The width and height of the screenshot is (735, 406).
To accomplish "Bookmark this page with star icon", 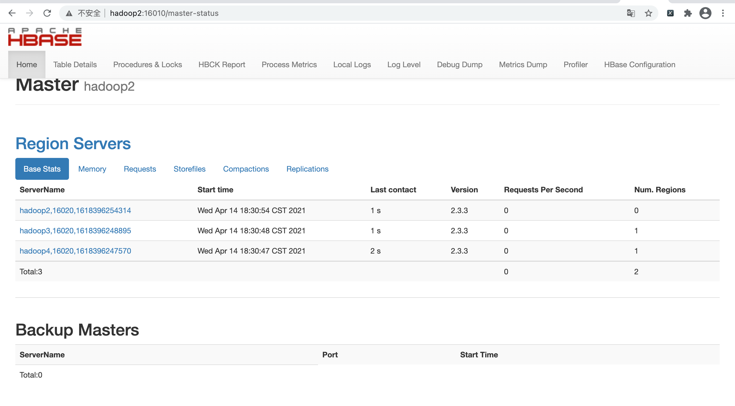I will click(648, 13).
